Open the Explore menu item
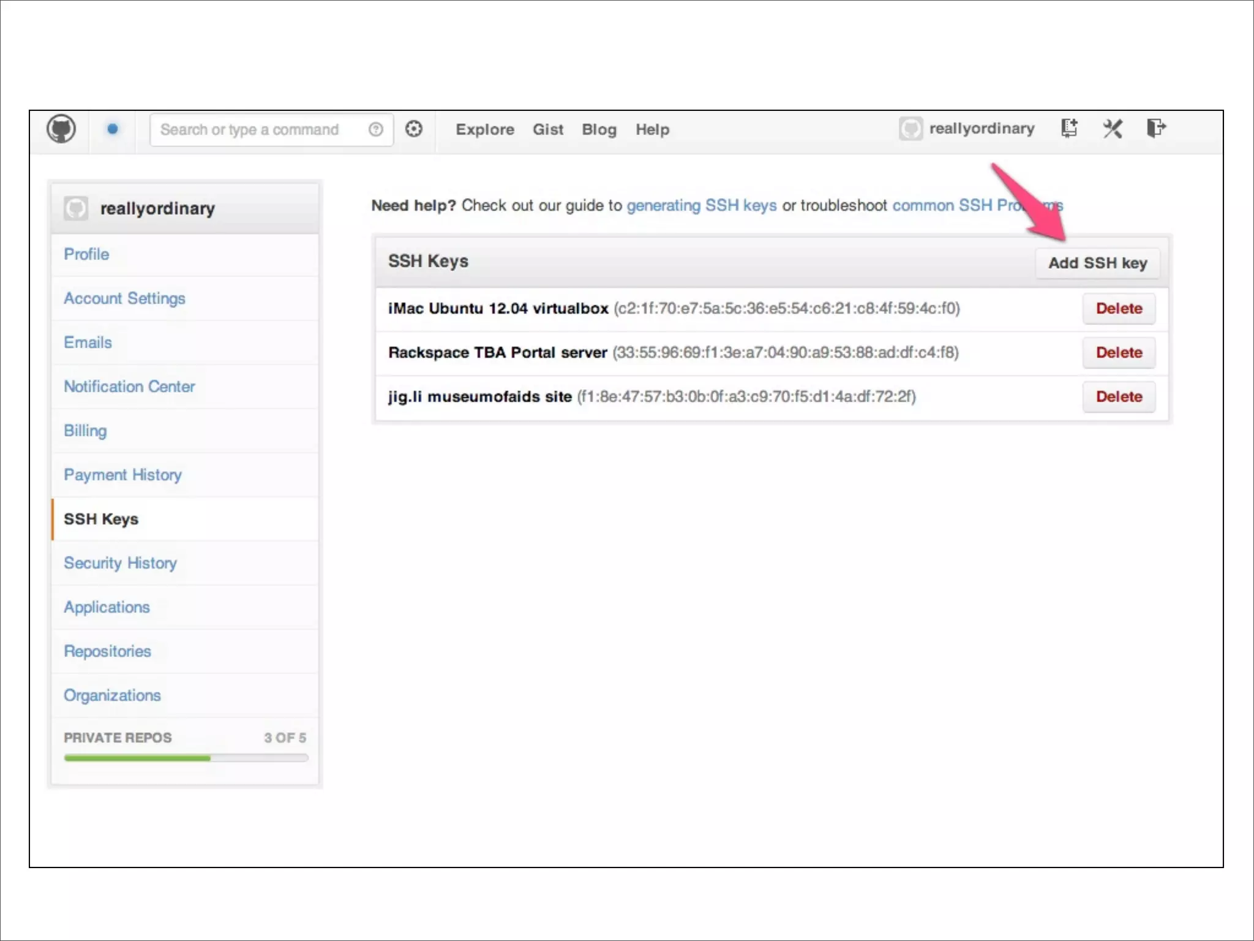Image resolution: width=1254 pixels, height=941 pixels. pos(485,129)
